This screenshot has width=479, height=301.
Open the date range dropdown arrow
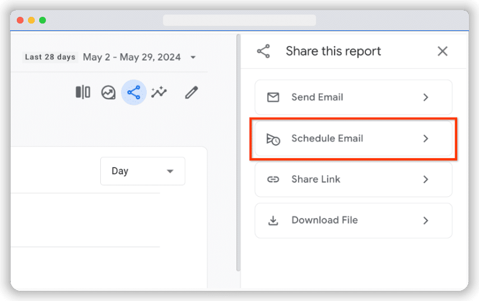(x=193, y=57)
